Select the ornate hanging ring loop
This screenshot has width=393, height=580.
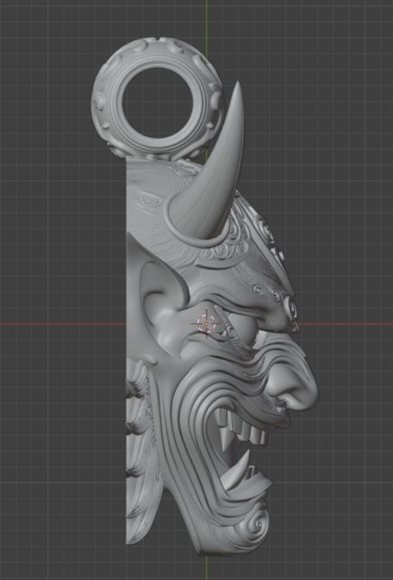click(158, 97)
